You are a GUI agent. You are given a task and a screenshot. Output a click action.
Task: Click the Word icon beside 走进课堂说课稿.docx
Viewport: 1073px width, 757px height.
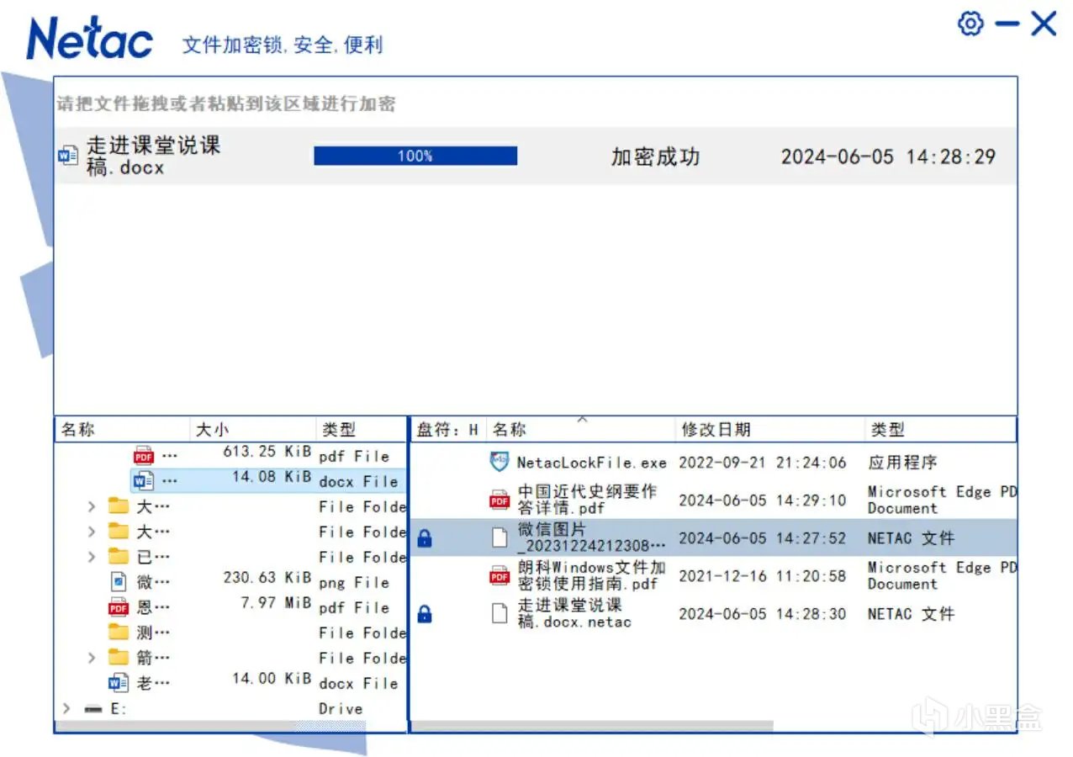coord(68,156)
